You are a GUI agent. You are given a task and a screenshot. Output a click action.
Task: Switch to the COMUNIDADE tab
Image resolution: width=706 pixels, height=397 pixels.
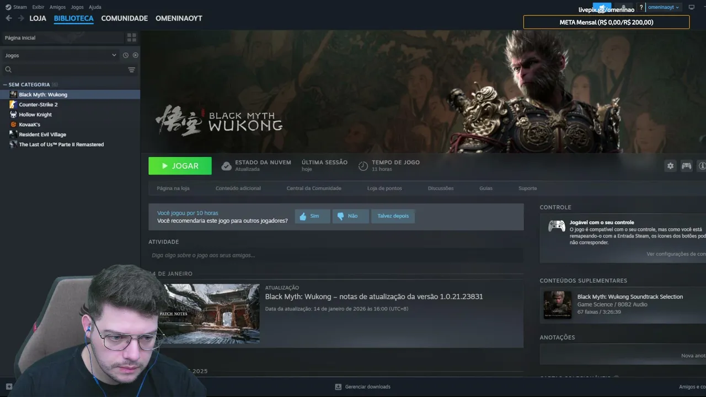pyautogui.click(x=125, y=18)
